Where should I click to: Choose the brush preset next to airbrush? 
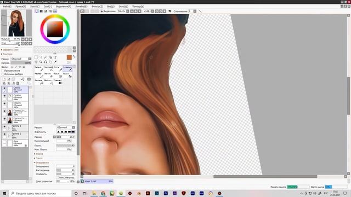click(x=58, y=68)
